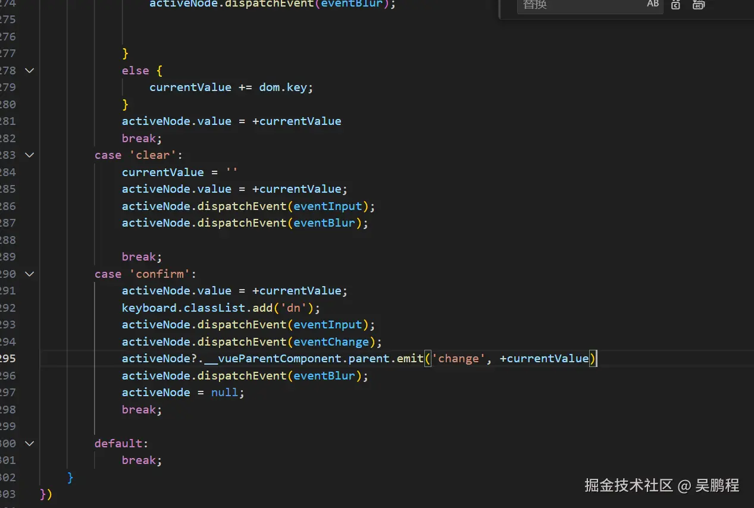
Task: Collapse the case 'clear' block
Action: pyautogui.click(x=29, y=155)
